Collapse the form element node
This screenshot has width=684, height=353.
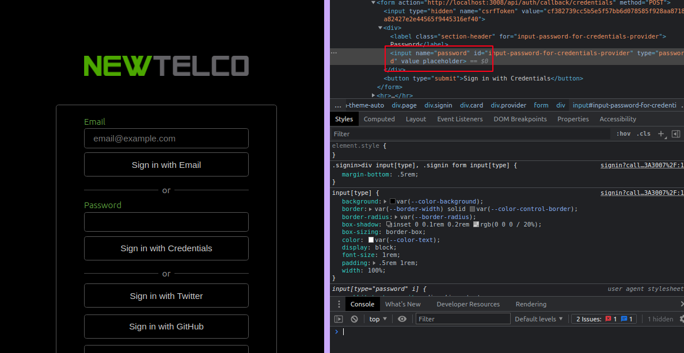[x=373, y=3]
